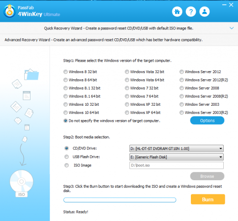Open the Help question mark icon
Screen dimensions: 238x221
(x=191, y=12)
